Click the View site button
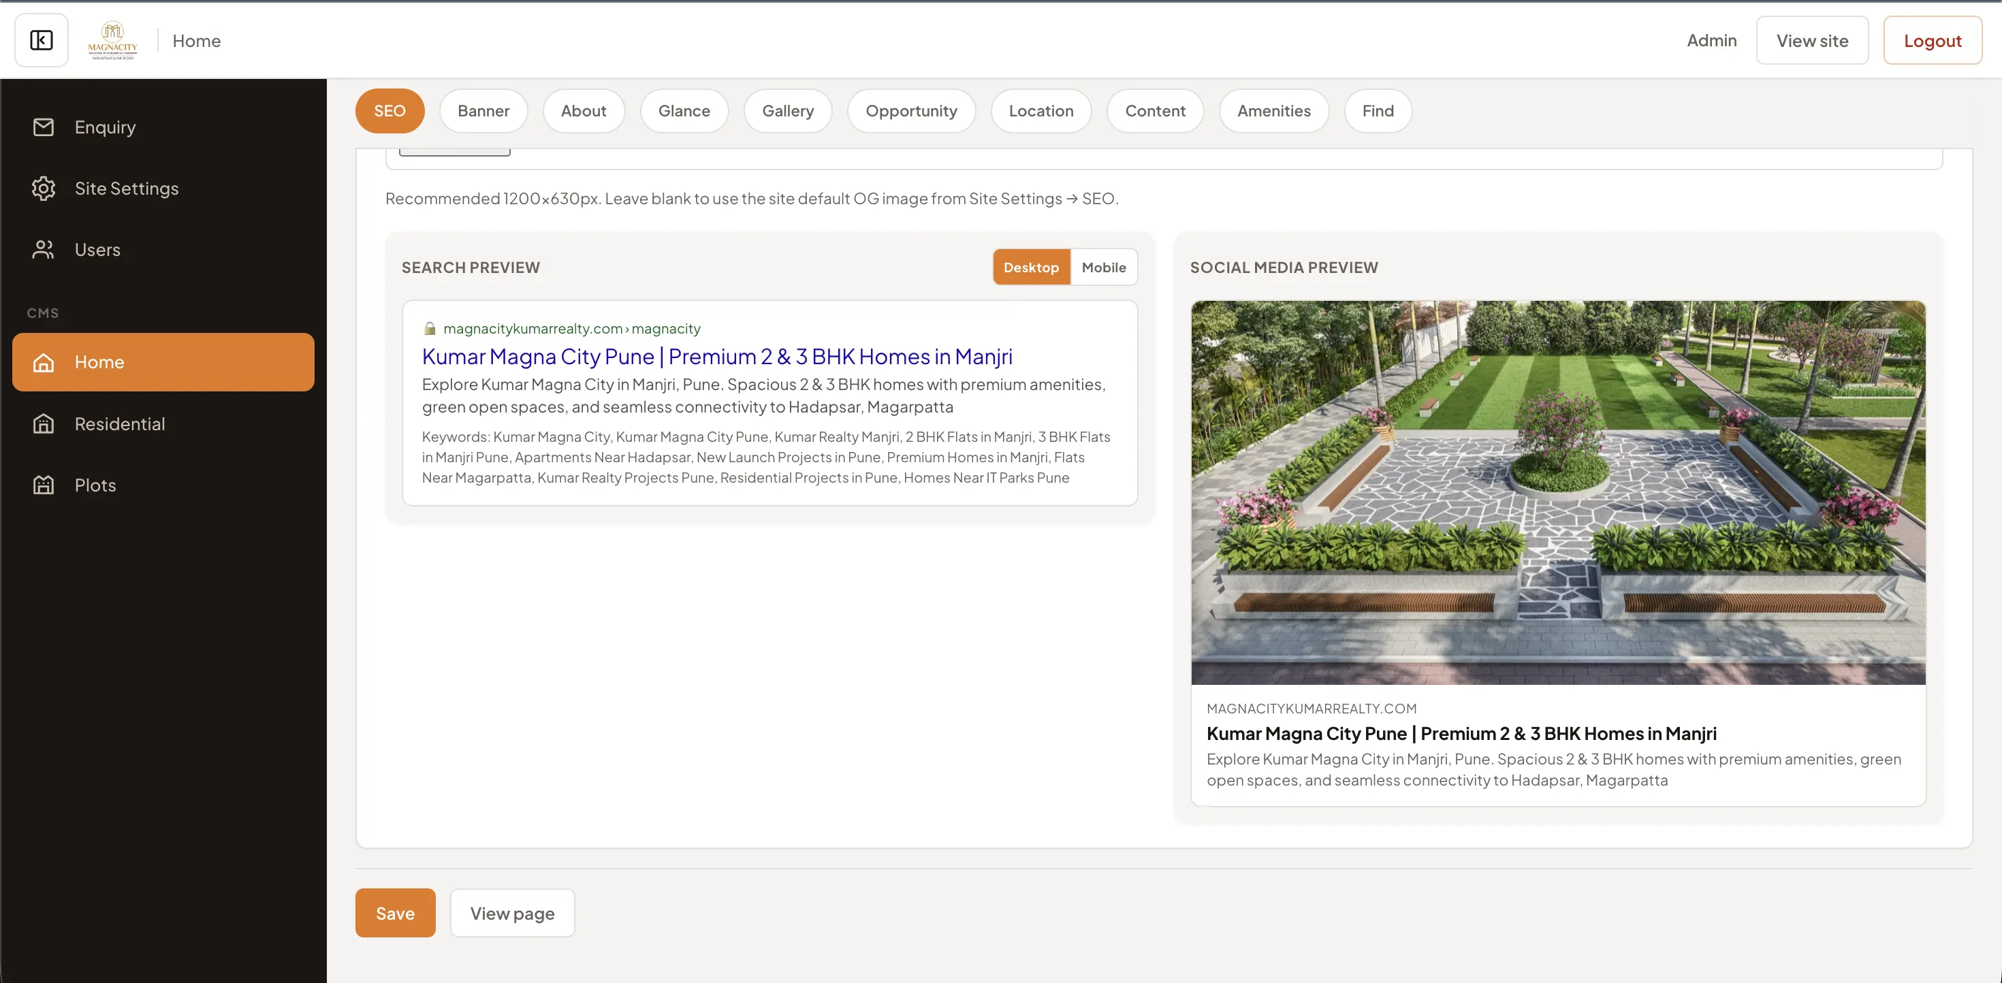This screenshot has height=983, width=2002. pyautogui.click(x=1813, y=40)
